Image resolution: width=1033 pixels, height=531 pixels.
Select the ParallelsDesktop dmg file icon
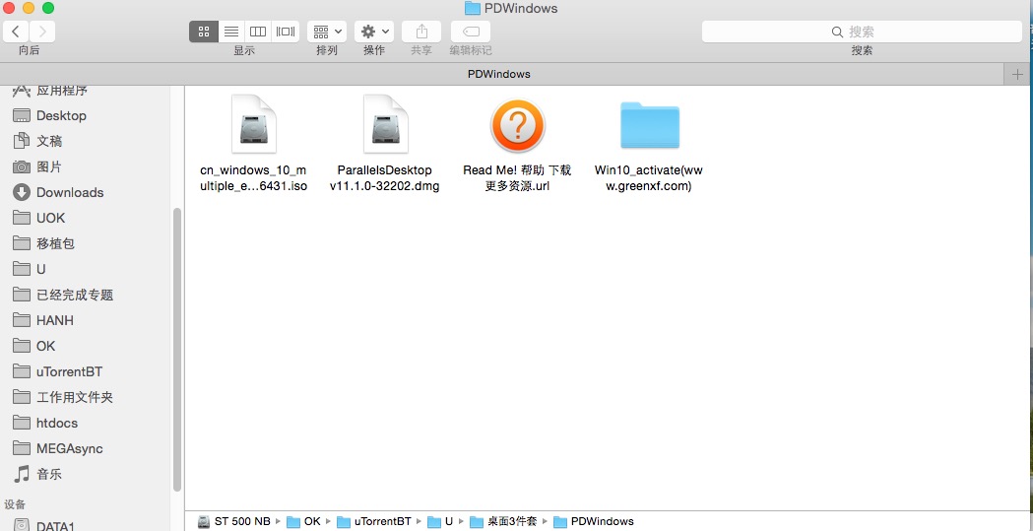(385, 124)
